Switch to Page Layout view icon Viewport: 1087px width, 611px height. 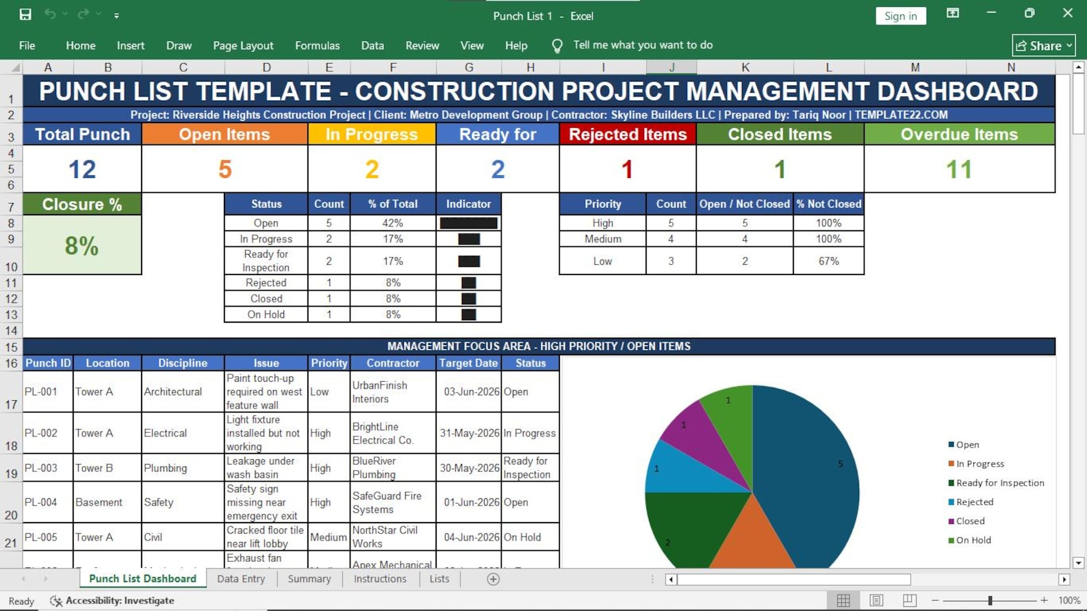(876, 600)
